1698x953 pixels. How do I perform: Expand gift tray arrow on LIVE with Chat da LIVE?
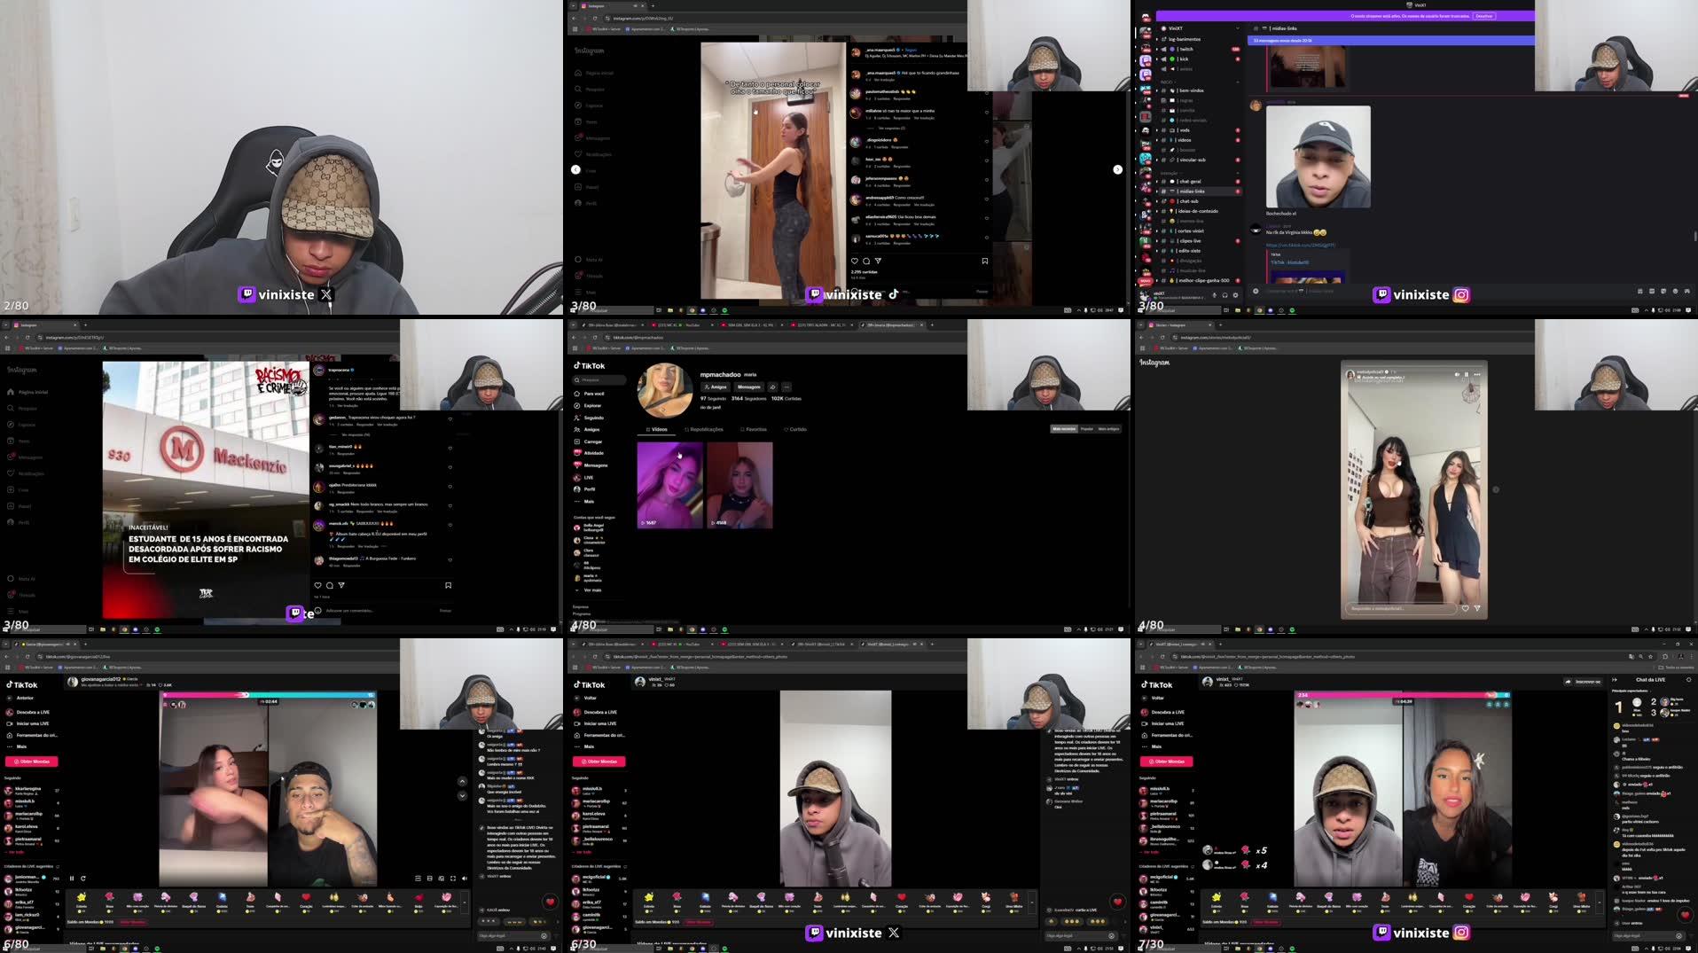coord(1599,902)
